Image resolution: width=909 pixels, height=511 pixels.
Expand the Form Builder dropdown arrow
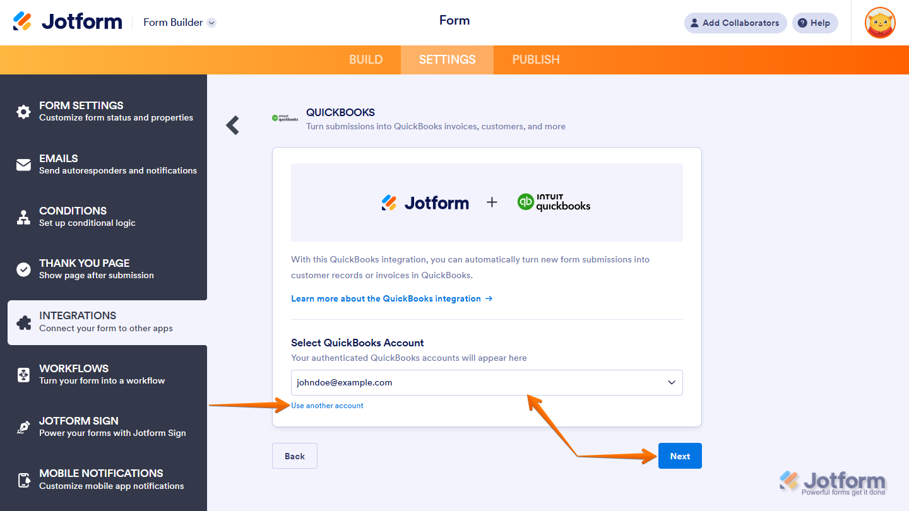[x=211, y=23]
